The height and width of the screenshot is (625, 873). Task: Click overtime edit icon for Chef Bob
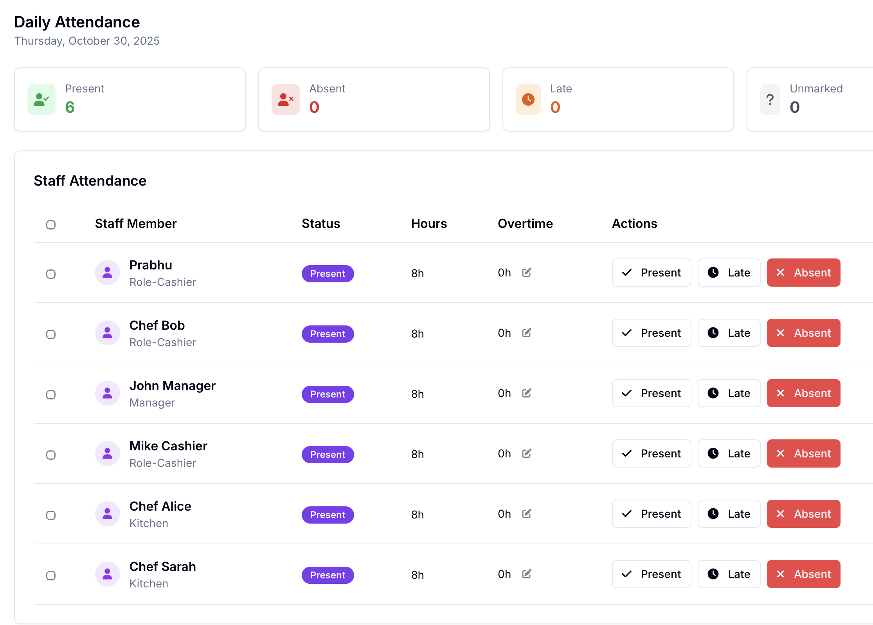[526, 333]
